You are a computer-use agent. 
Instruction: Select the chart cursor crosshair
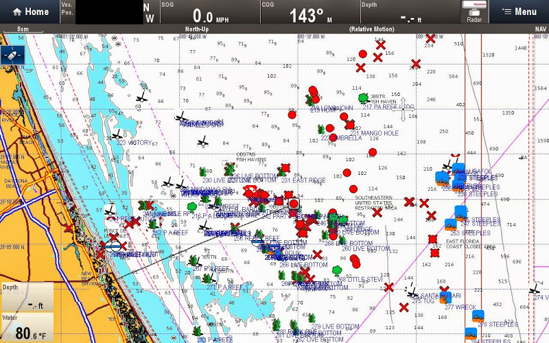click(403, 110)
